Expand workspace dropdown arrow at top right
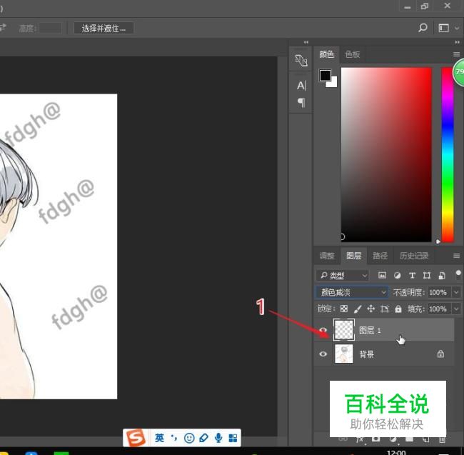The width and height of the screenshot is (464, 455). pyautogui.click(x=457, y=28)
